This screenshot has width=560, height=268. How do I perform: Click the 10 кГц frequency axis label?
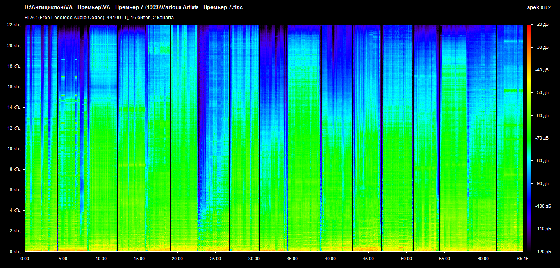[14, 149]
